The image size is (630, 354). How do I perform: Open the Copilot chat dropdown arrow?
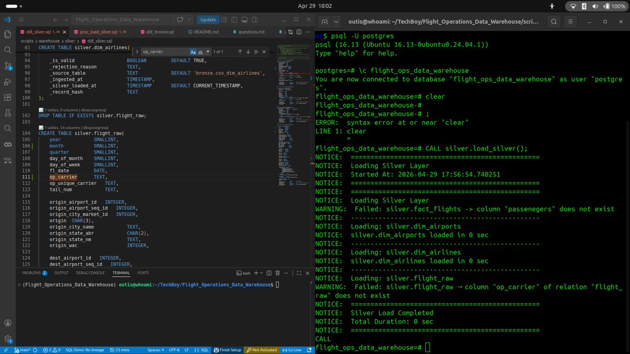(189, 19)
